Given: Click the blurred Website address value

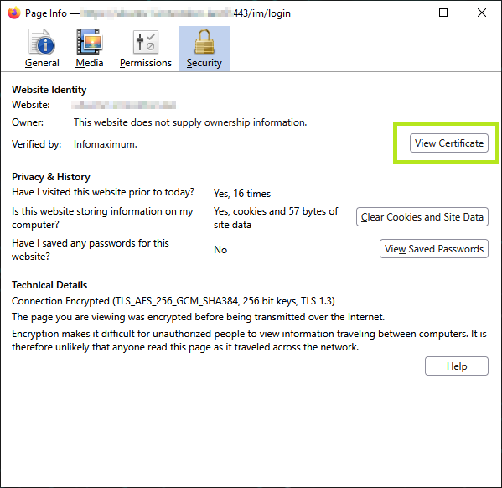Looking at the screenshot, I should pos(123,105).
